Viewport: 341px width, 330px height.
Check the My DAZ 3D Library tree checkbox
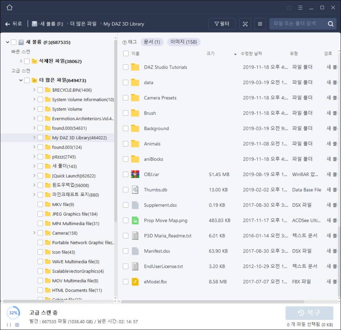(x=40, y=138)
